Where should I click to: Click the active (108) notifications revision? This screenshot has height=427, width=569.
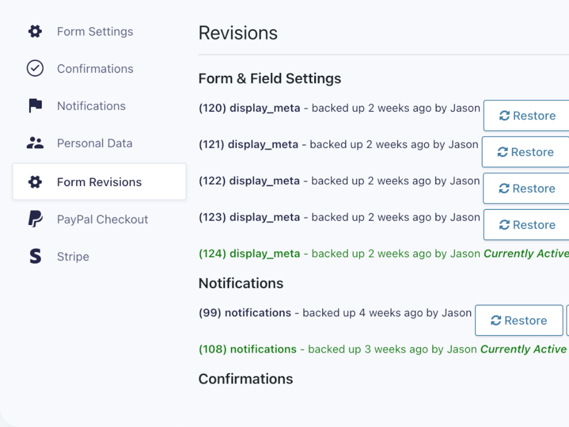(248, 350)
